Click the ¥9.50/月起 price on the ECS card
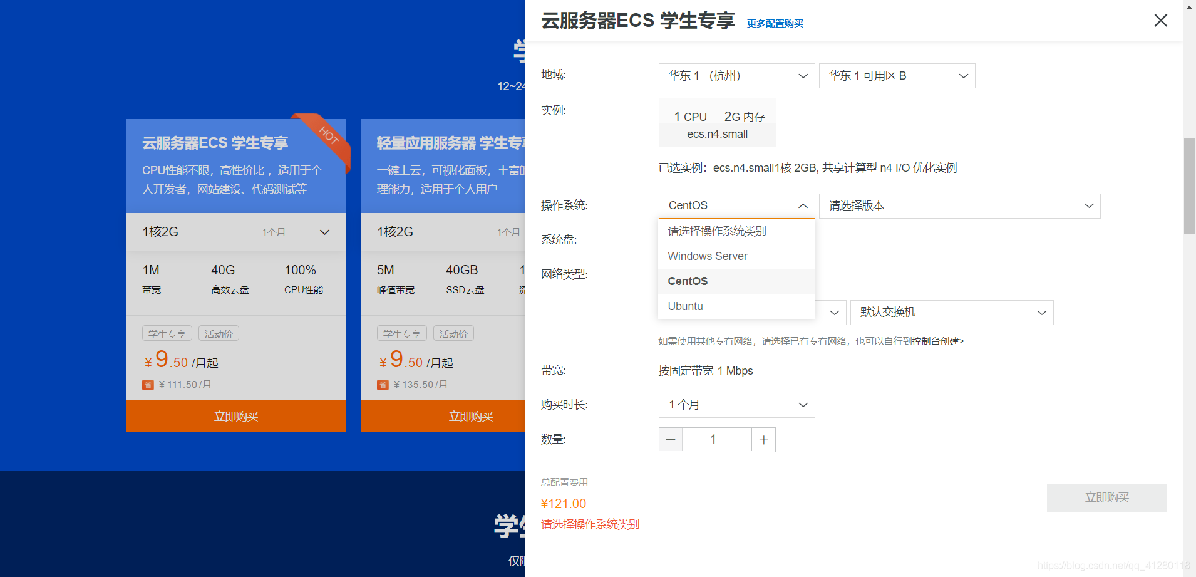1196x577 pixels. tap(181, 360)
